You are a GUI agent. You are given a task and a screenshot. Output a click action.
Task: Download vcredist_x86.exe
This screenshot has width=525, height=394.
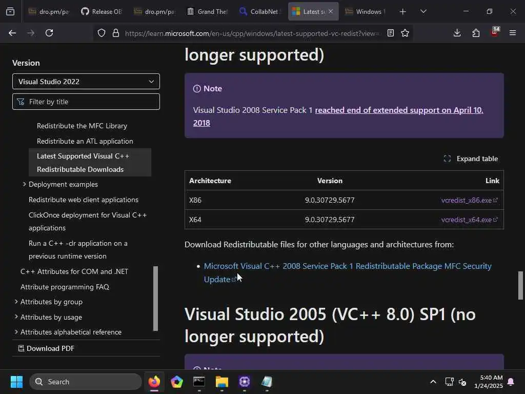coord(470,200)
